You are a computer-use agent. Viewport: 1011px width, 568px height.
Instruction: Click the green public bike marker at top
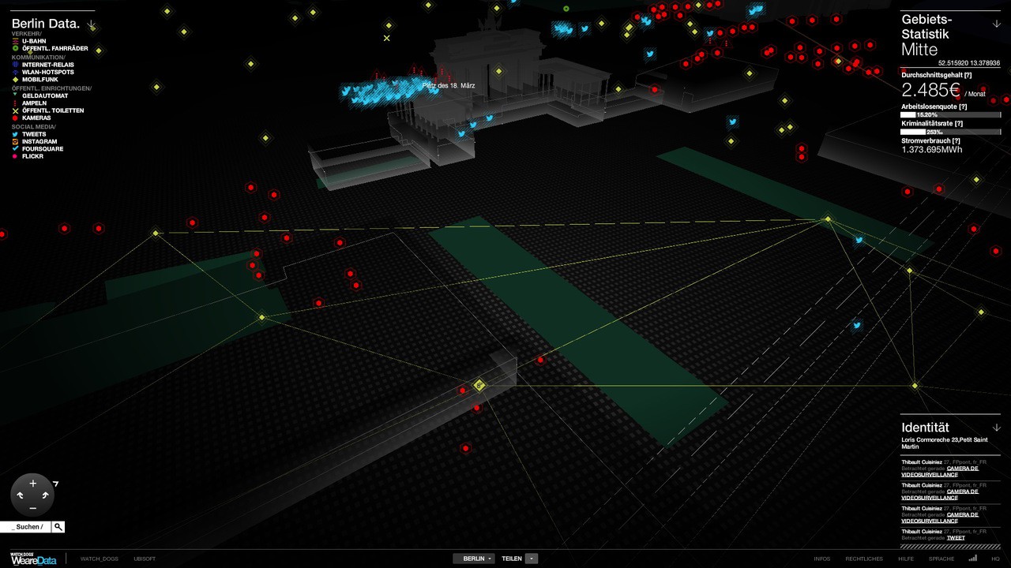click(566, 9)
